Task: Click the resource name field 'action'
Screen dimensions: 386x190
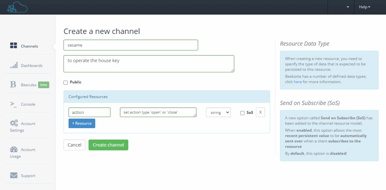Action: click(x=89, y=112)
